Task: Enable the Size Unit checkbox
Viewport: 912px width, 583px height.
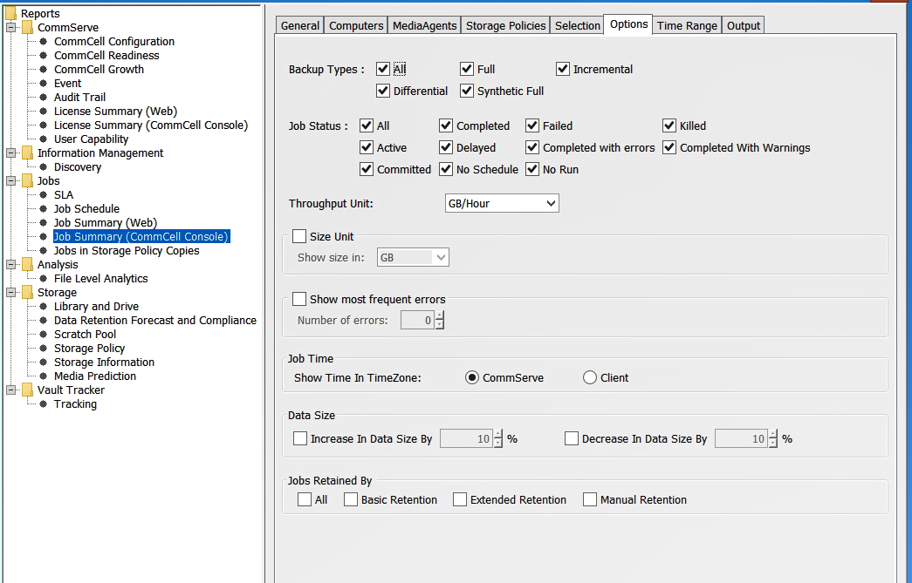Action: coord(299,236)
